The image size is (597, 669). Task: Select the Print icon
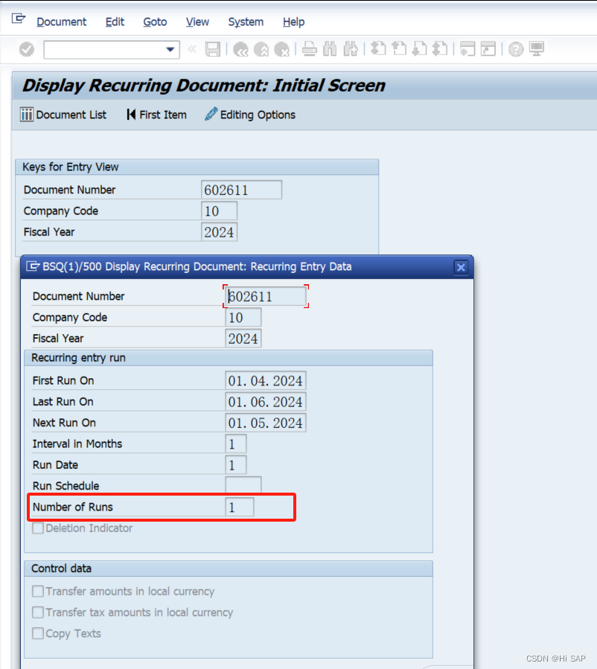pyautogui.click(x=308, y=50)
